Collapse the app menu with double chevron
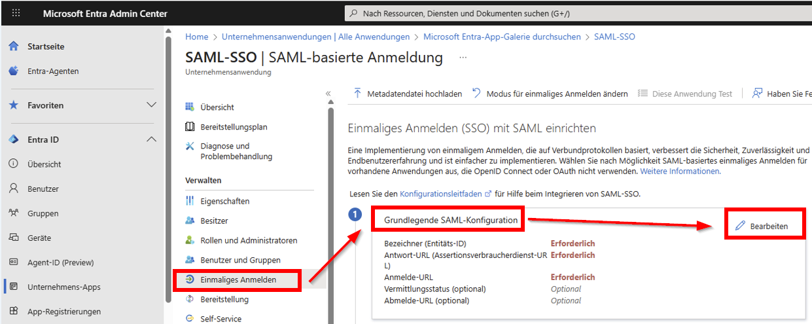Viewport: 812px width, 324px height. (x=328, y=94)
